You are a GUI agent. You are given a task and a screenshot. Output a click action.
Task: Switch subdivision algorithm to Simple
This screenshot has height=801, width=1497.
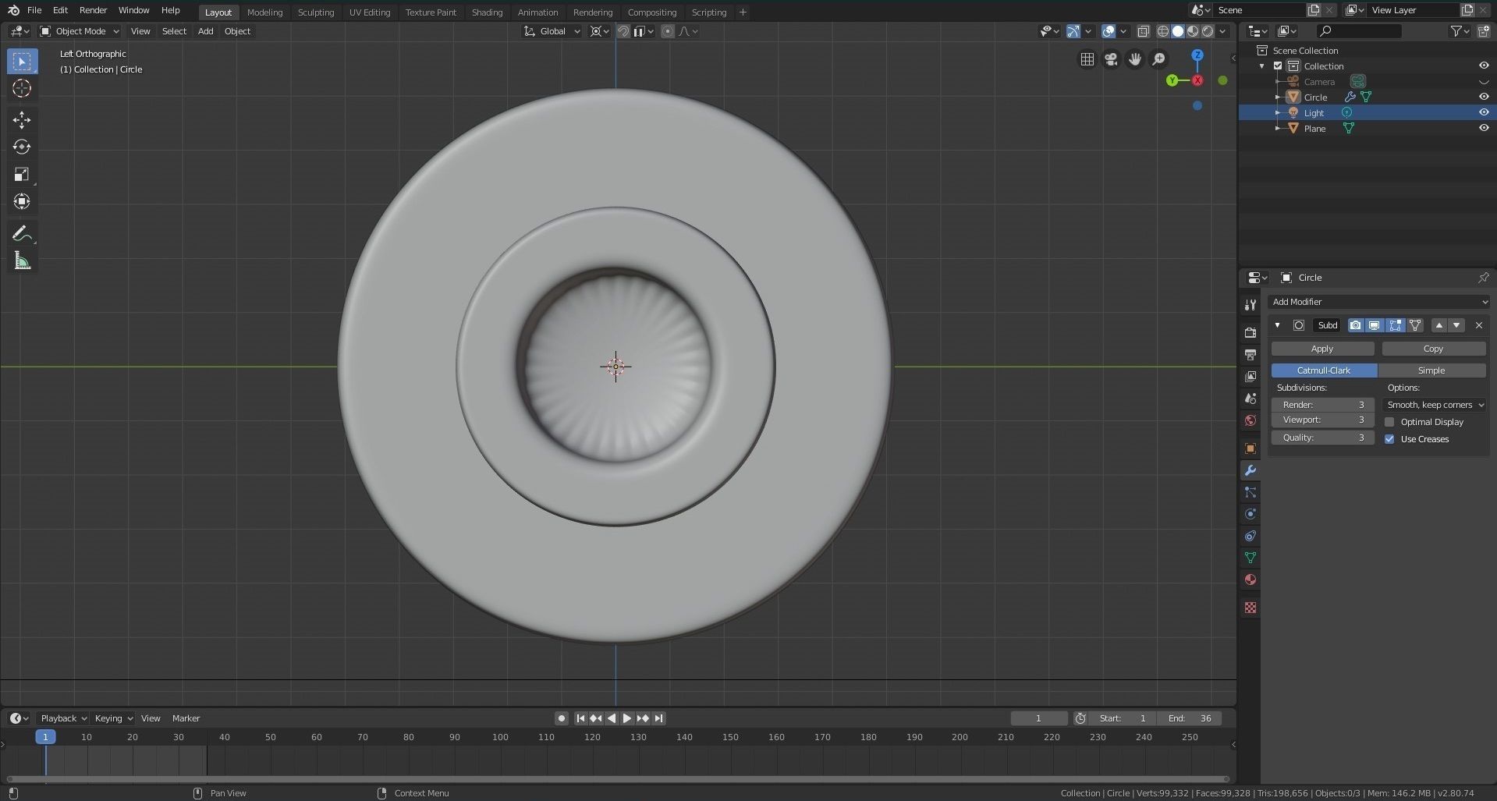pos(1432,370)
